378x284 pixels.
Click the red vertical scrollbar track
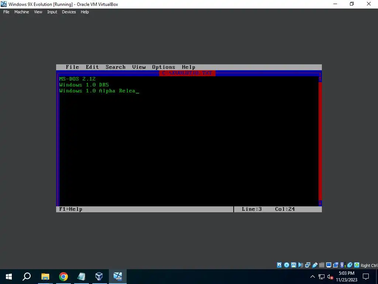pyautogui.click(x=320, y=141)
